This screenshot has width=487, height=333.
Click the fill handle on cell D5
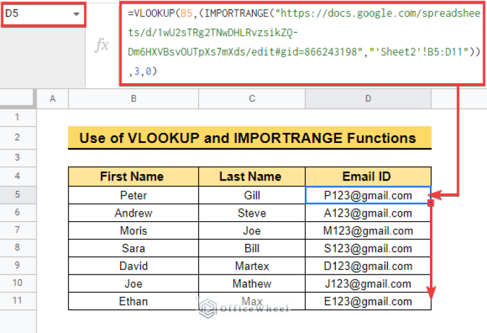(431, 203)
